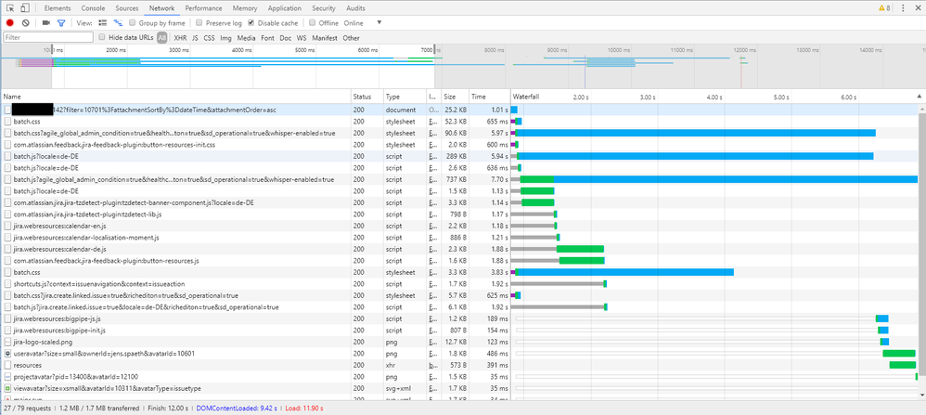Open the Audits tab
The height and width of the screenshot is (415, 926).
355,8
